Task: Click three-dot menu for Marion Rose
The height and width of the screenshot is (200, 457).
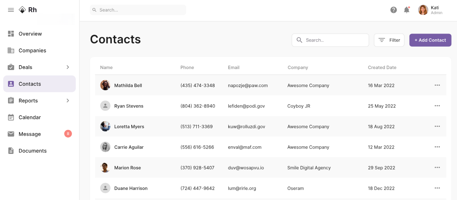Action: pyautogui.click(x=437, y=168)
